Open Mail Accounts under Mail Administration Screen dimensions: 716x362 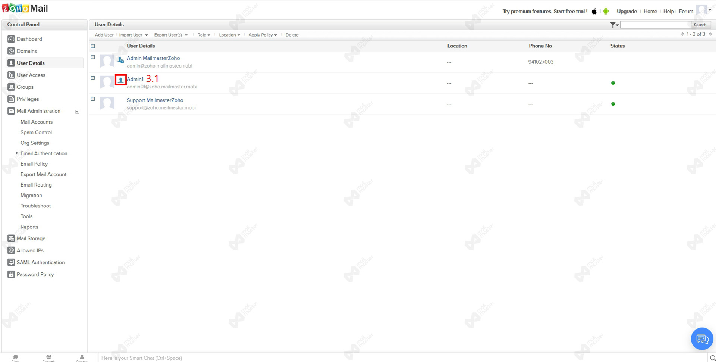click(x=37, y=122)
